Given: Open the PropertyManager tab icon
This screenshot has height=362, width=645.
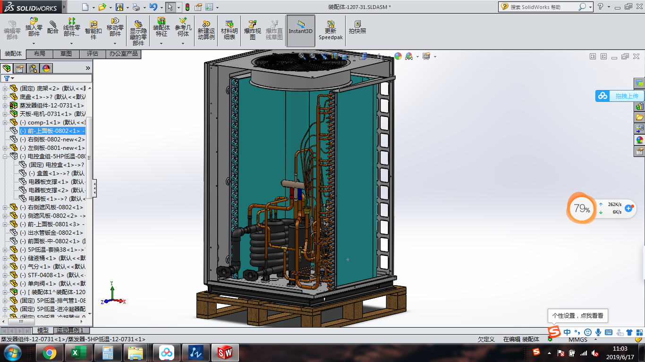Looking at the screenshot, I should (x=20, y=68).
